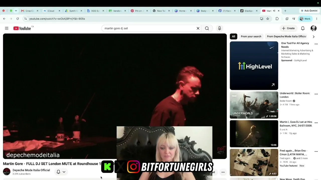Click the main video player
Screen dimensions: 321x180
(115, 96)
